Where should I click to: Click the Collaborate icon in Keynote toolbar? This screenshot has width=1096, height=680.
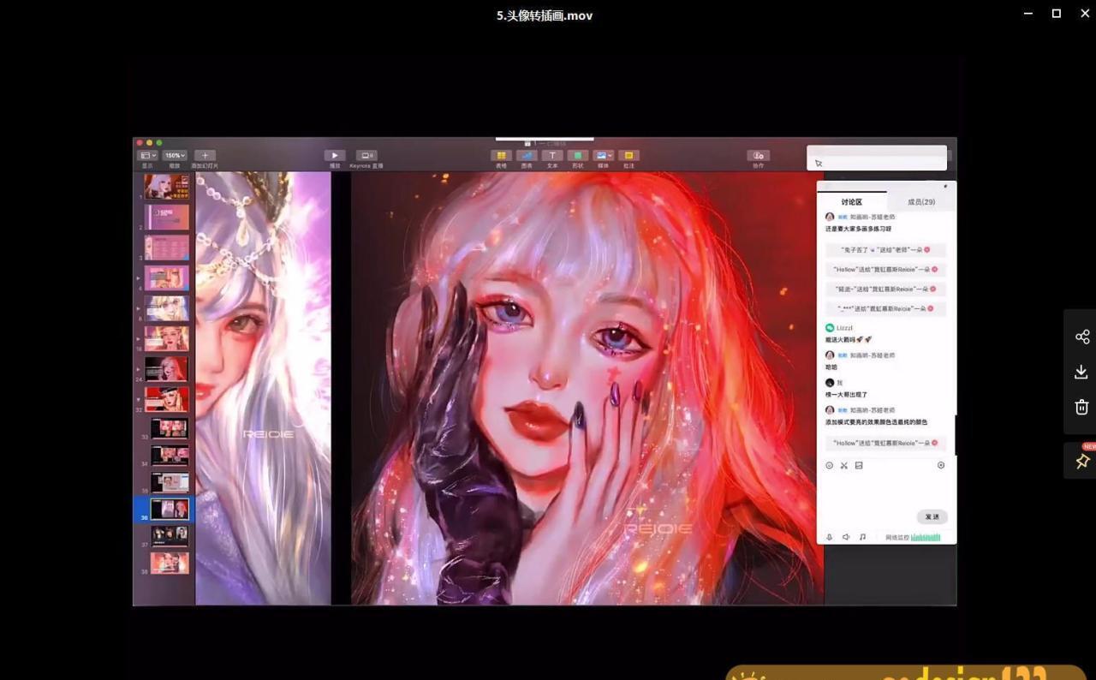[x=758, y=156]
